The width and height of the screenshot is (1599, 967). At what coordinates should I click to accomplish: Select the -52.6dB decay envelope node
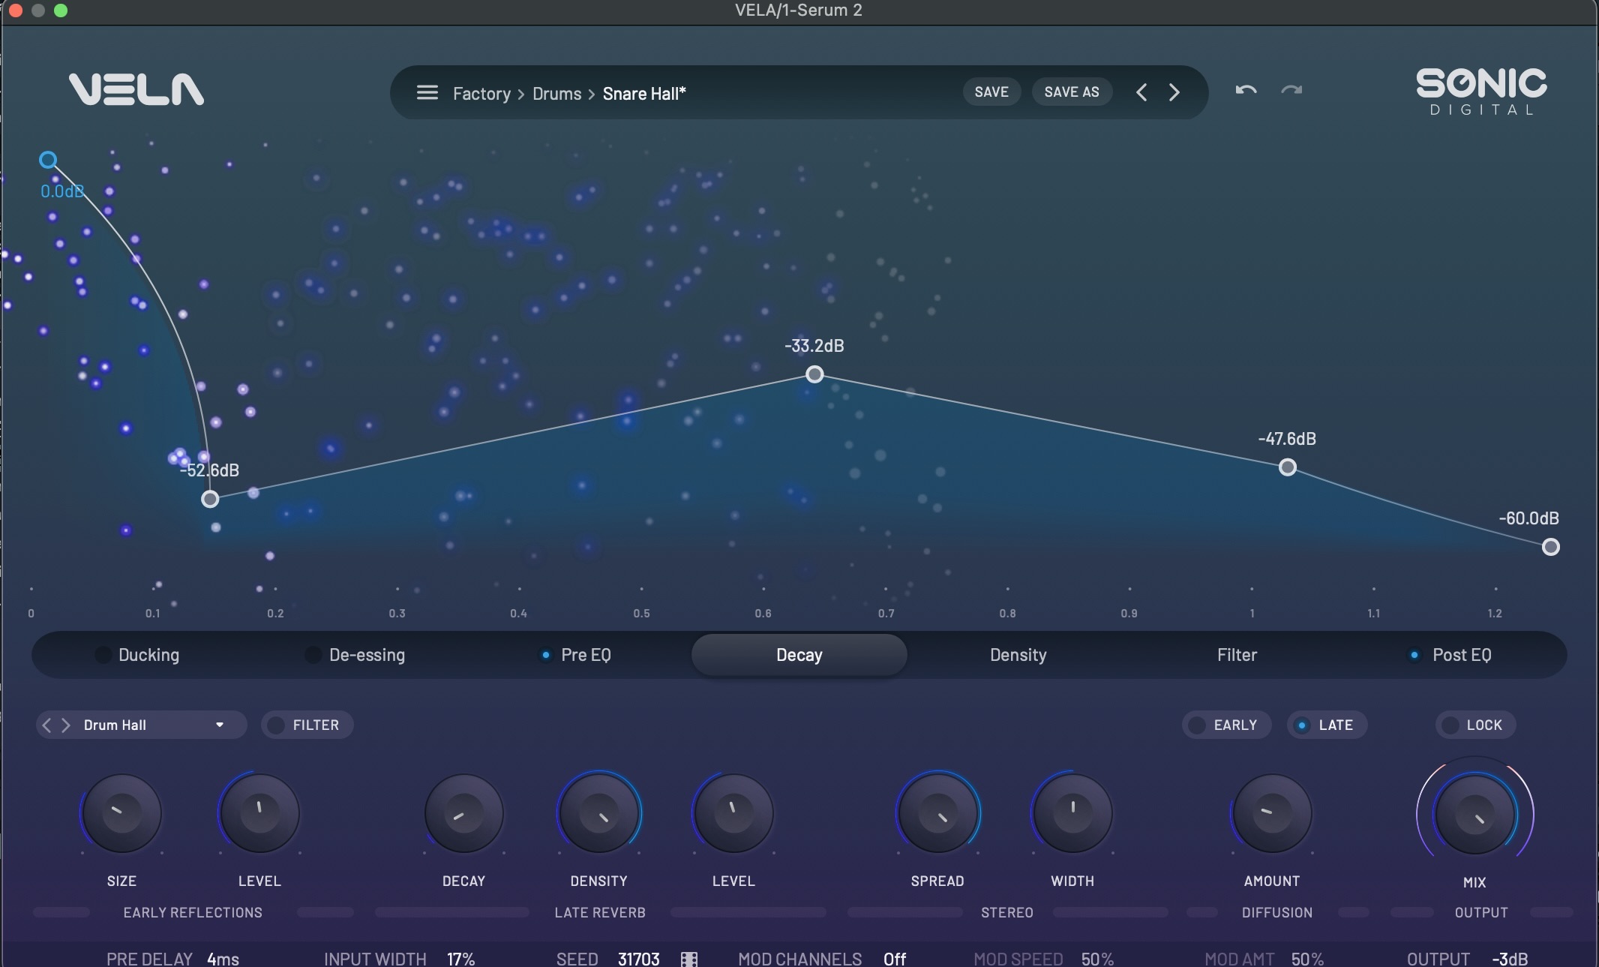click(210, 499)
